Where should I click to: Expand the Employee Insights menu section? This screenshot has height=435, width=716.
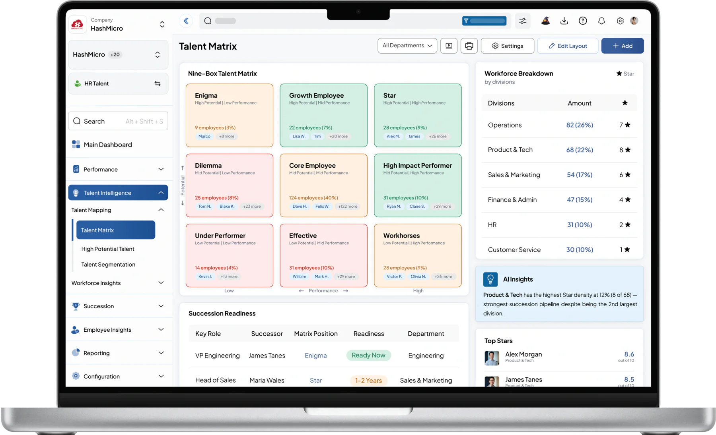(x=118, y=330)
